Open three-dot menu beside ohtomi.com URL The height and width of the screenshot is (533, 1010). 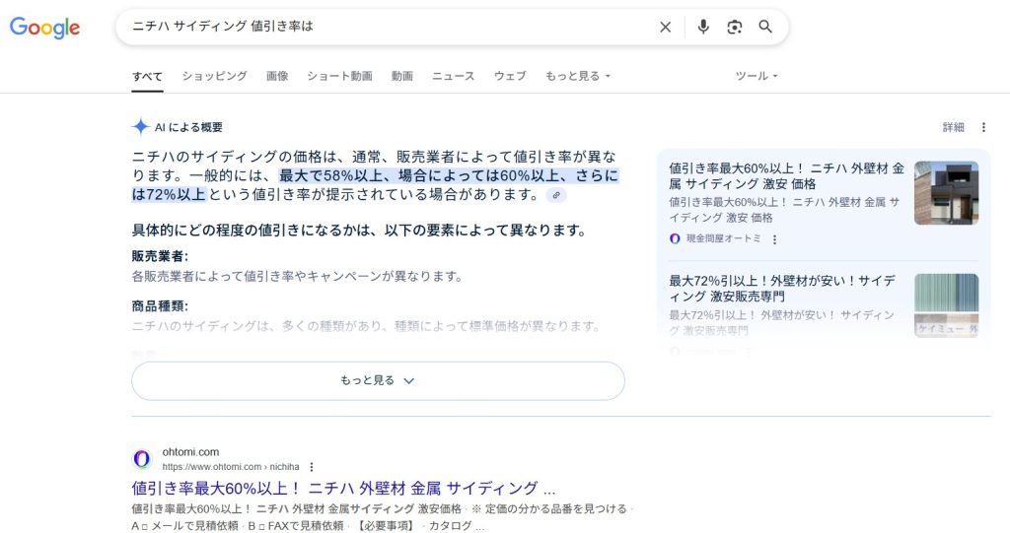coord(312,467)
